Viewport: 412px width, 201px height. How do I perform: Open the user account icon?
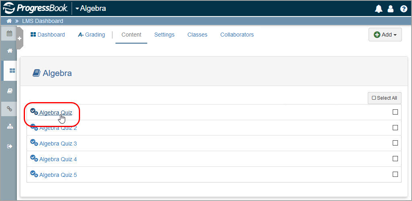click(x=391, y=9)
